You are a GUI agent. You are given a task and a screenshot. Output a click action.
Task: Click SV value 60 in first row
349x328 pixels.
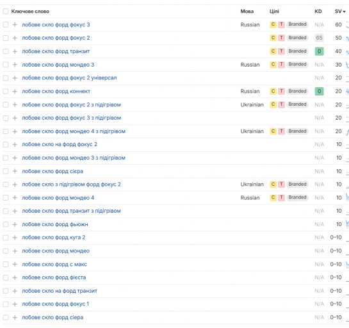[x=338, y=25]
